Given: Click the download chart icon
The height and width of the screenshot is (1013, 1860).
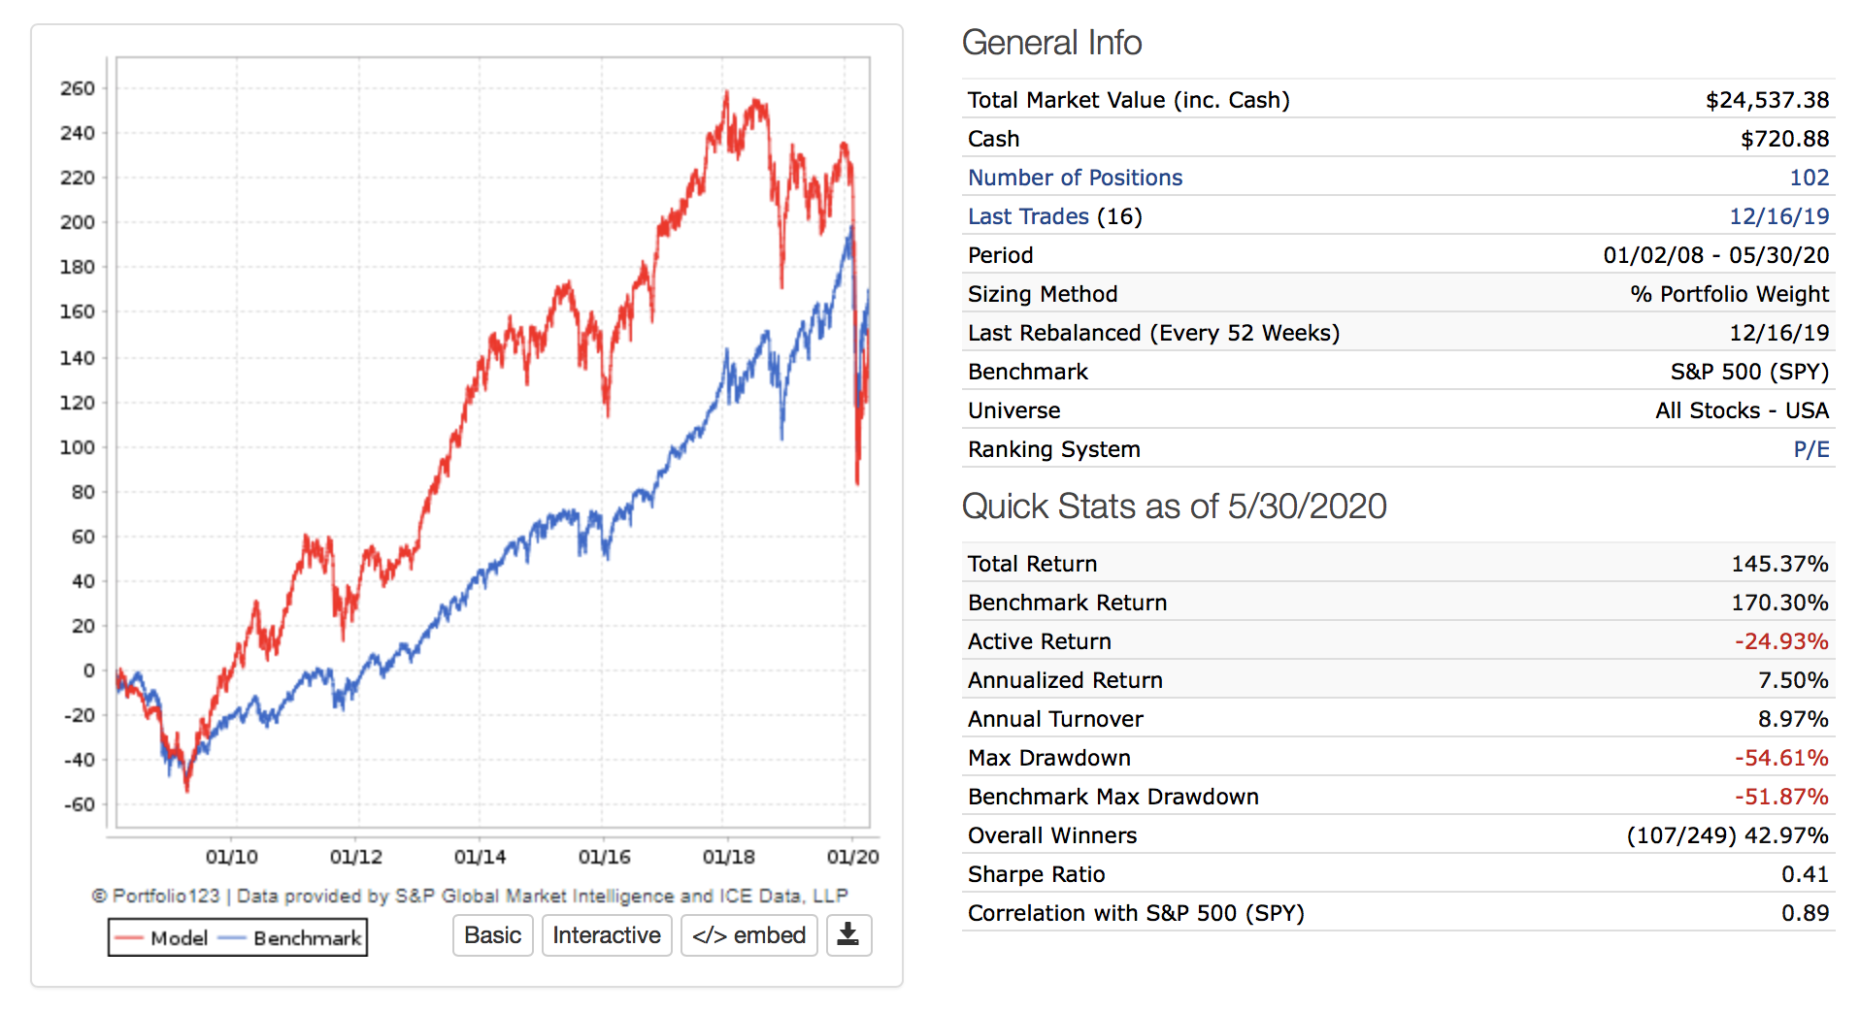Looking at the screenshot, I should [x=848, y=935].
